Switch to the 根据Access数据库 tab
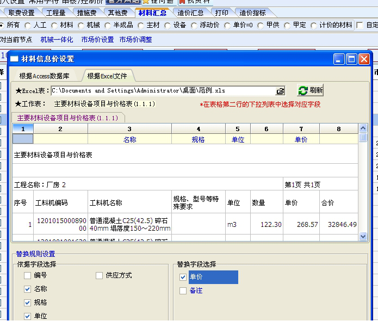 [45, 76]
